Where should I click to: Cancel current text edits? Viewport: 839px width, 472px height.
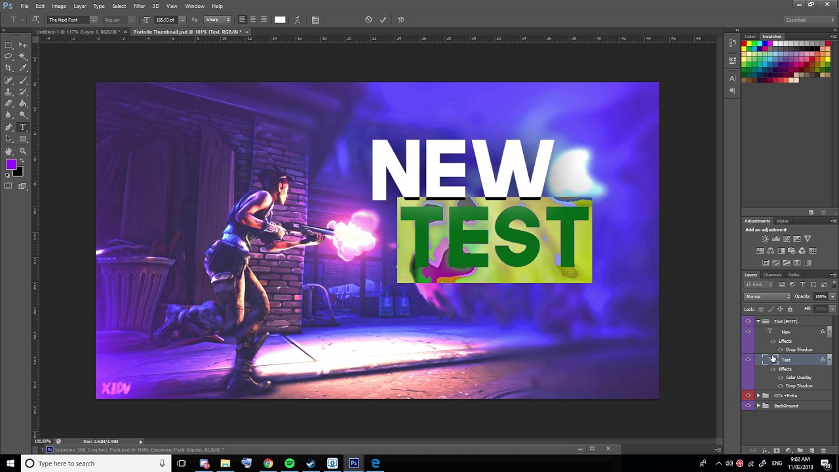368,20
